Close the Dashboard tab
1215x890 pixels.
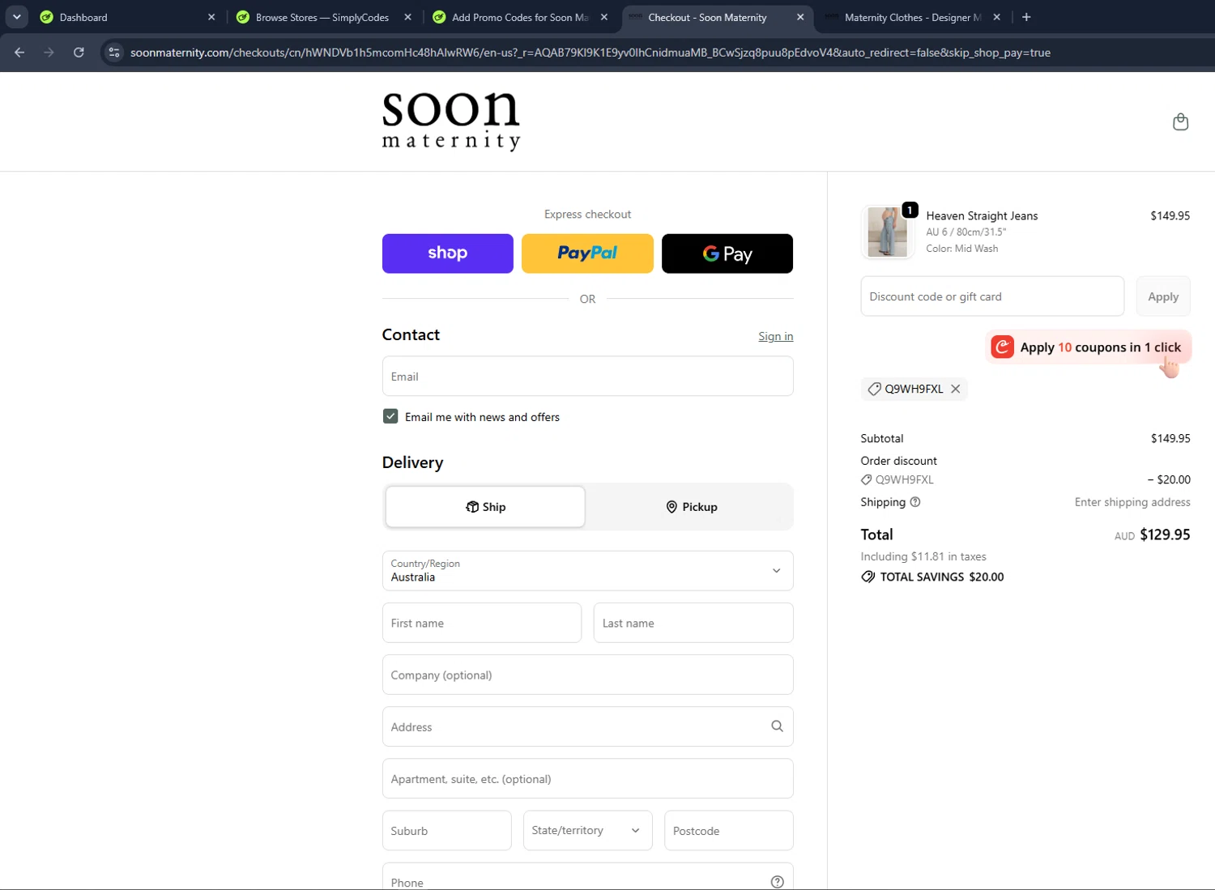(211, 17)
